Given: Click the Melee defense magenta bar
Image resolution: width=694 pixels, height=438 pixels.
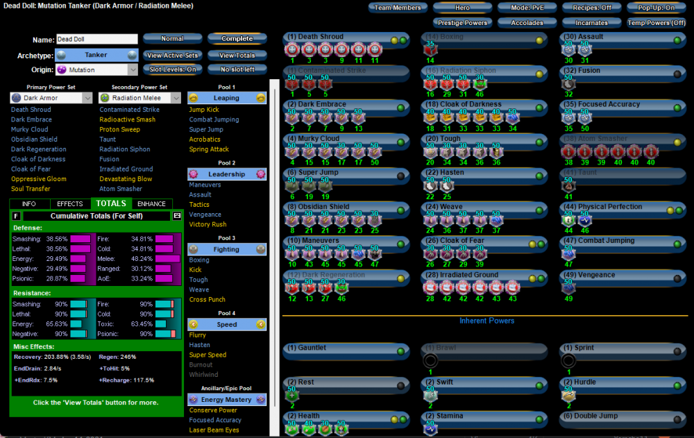Looking at the screenshot, I should click(167, 258).
